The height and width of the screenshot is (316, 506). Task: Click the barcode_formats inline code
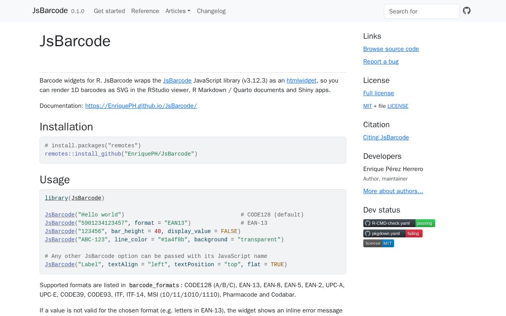coord(154,286)
